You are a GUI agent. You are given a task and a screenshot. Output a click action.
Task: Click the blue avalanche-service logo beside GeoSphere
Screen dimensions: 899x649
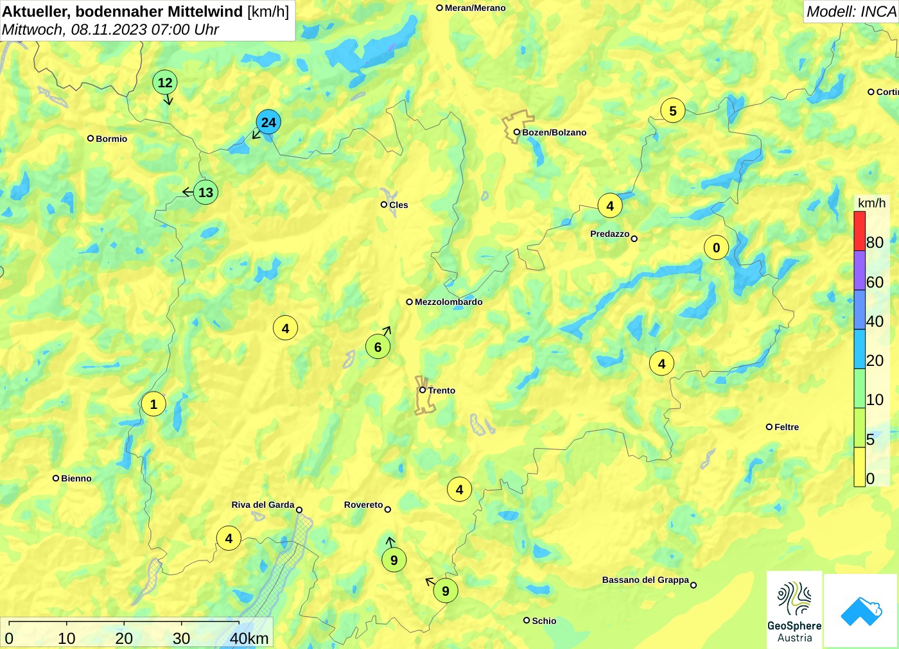861,610
